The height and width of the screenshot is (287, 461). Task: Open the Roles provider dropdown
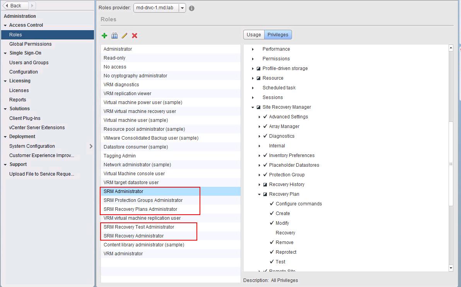pyautogui.click(x=182, y=8)
